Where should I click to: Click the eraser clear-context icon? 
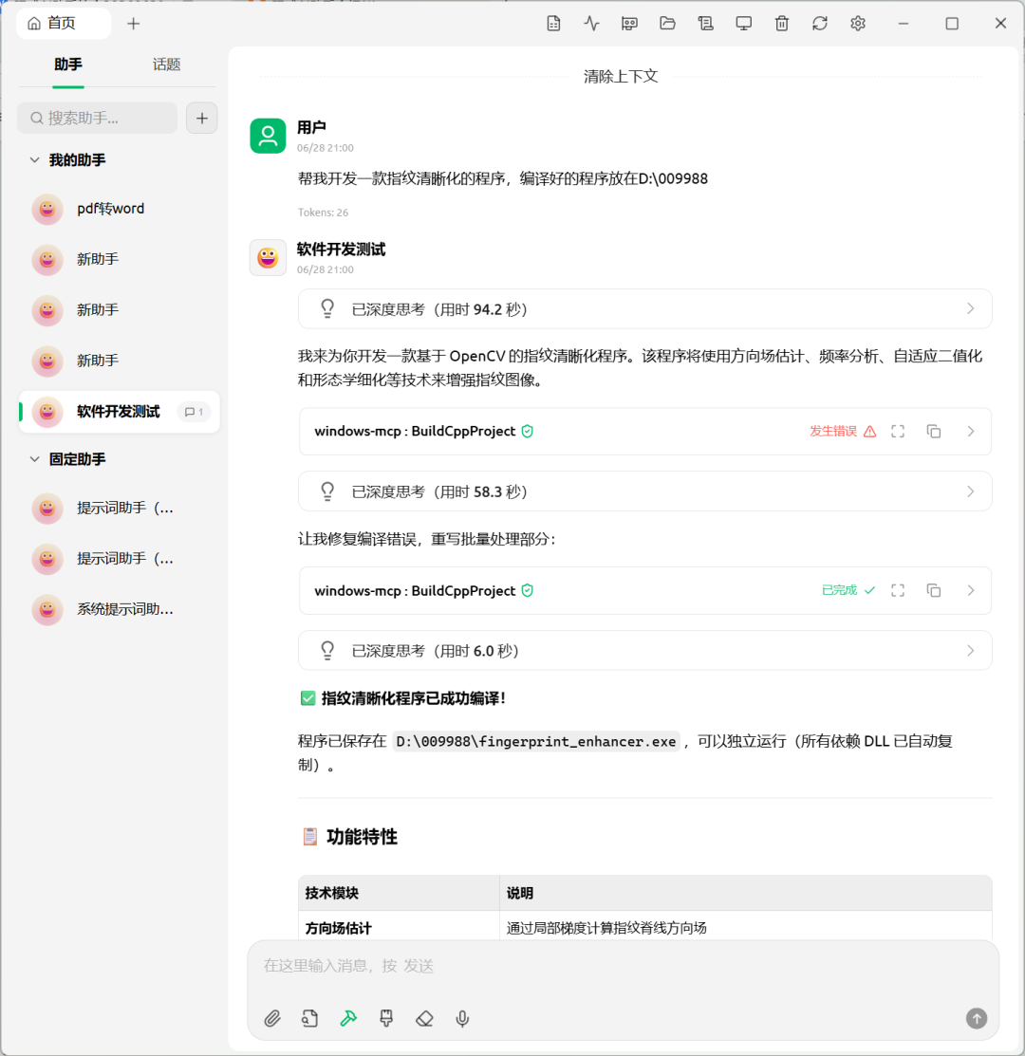click(424, 1018)
